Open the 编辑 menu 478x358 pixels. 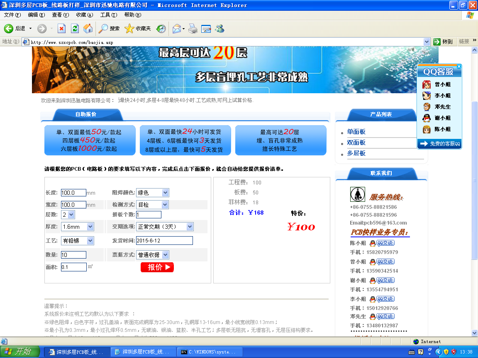(36, 15)
